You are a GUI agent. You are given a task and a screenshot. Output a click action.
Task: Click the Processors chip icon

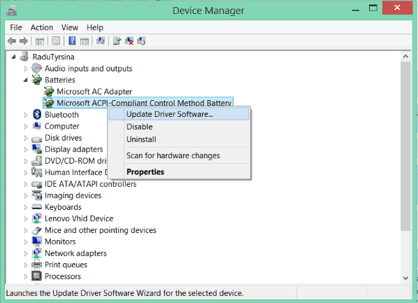coord(37,276)
